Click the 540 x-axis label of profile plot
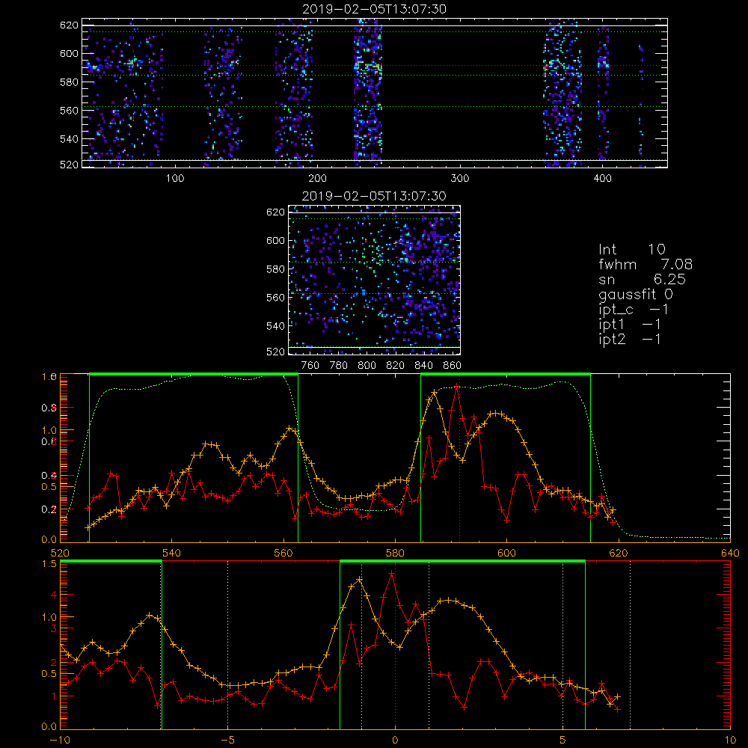This screenshot has height=748, width=748. coord(172,554)
